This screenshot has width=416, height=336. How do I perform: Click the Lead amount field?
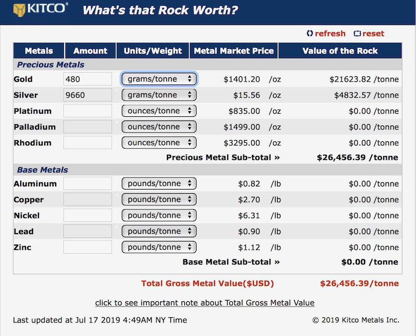coord(87,231)
